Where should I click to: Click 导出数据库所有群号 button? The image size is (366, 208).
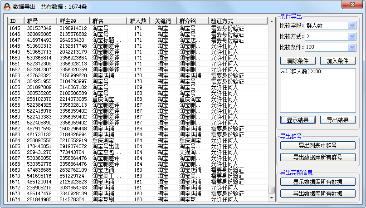click(x=317, y=157)
